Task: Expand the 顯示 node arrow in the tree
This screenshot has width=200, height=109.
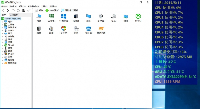Action: click(x=2, y=33)
